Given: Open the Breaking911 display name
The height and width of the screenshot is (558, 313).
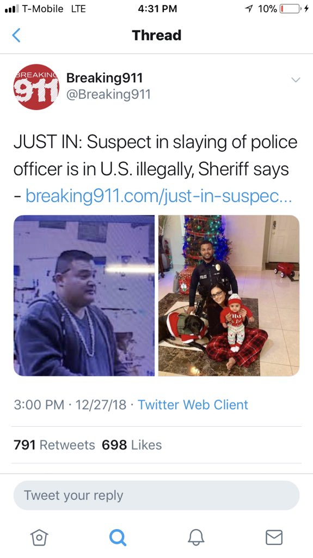Looking at the screenshot, I should (x=105, y=77).
